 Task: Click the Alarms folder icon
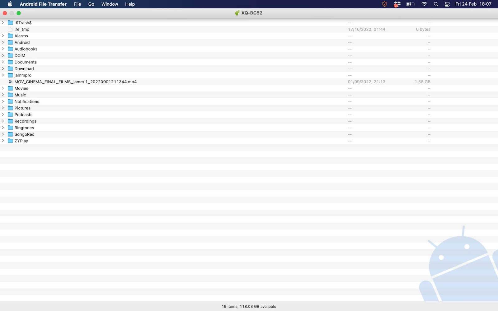click(x=10, y=36)
